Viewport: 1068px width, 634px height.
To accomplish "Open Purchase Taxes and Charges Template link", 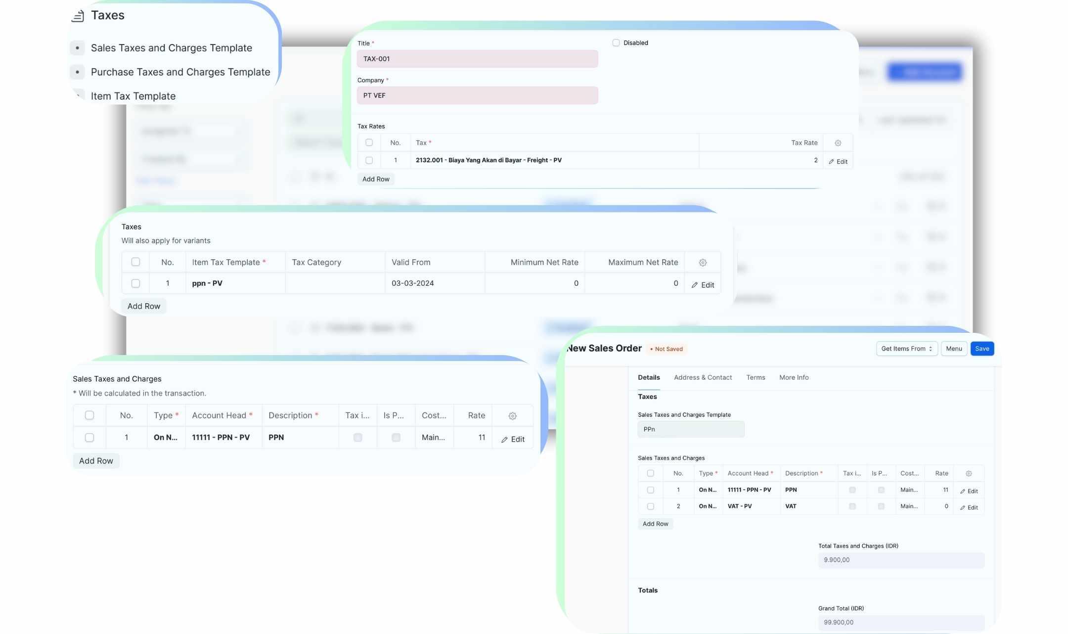I will pos(180,72).
